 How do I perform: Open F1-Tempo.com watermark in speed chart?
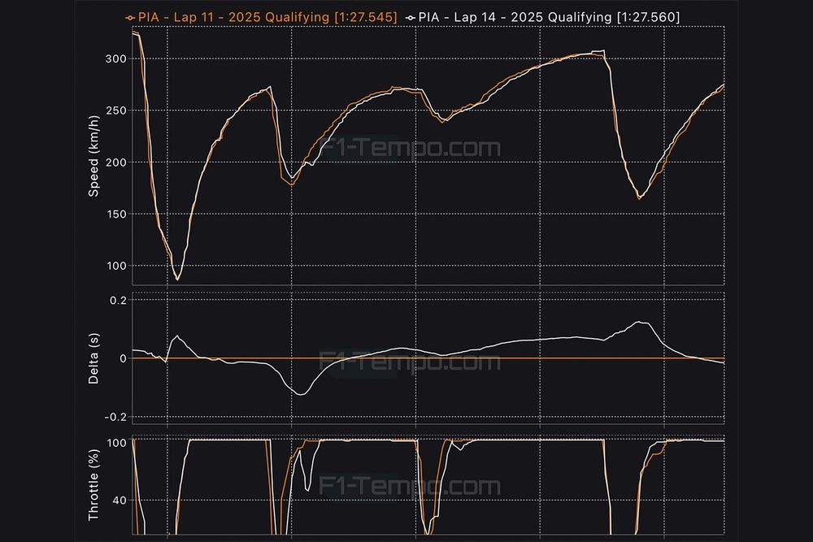(x=409, y=149)
